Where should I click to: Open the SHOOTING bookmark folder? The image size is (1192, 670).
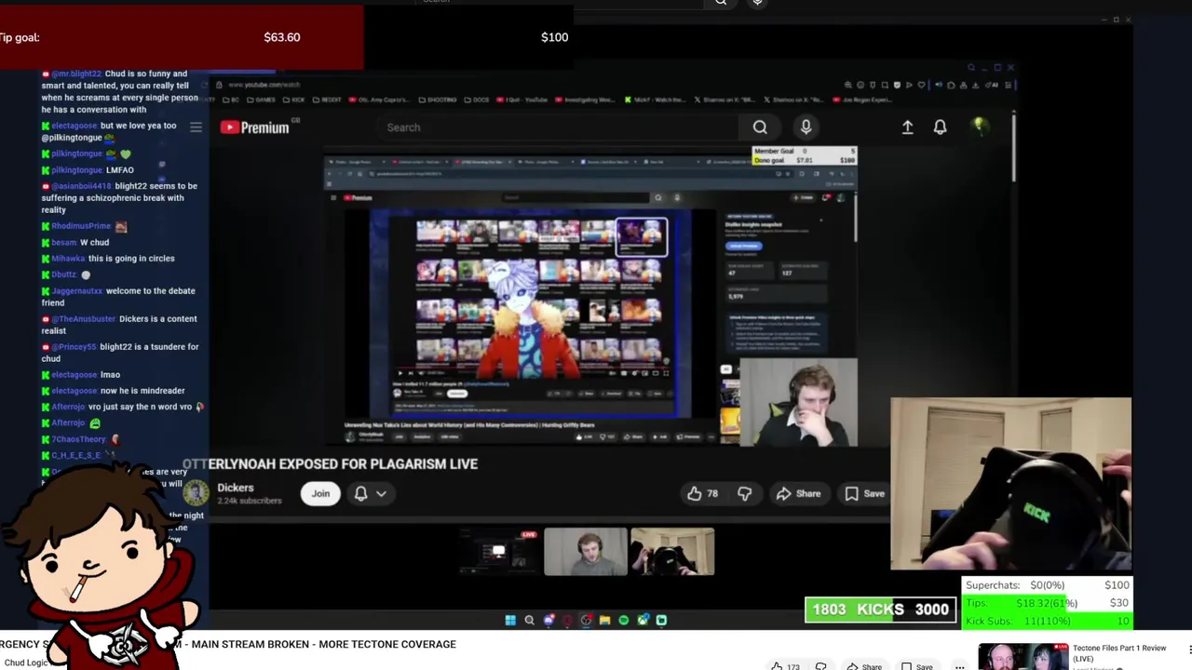438,100
